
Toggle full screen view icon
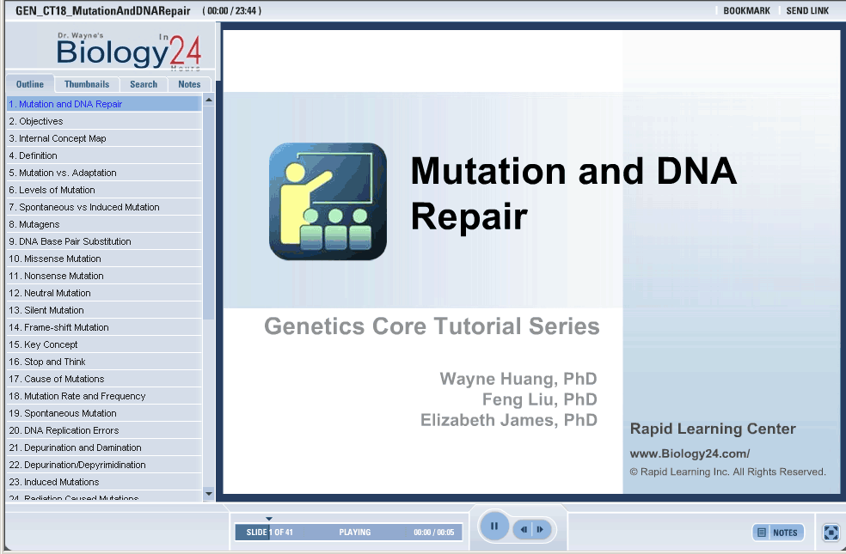(831, 533)
